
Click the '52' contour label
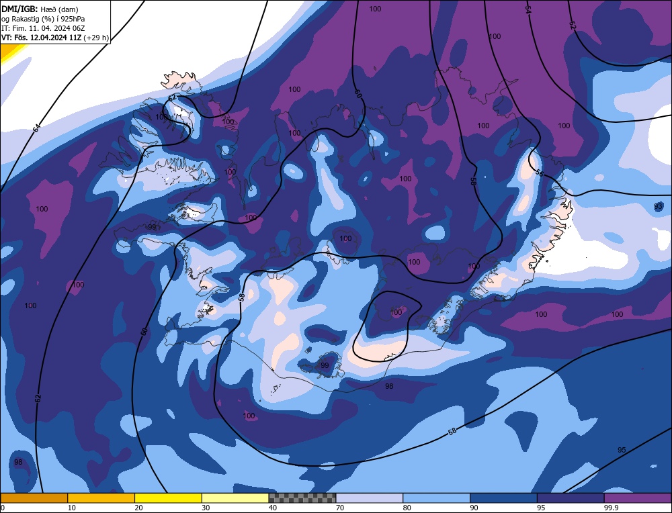[x=573, y=26]
